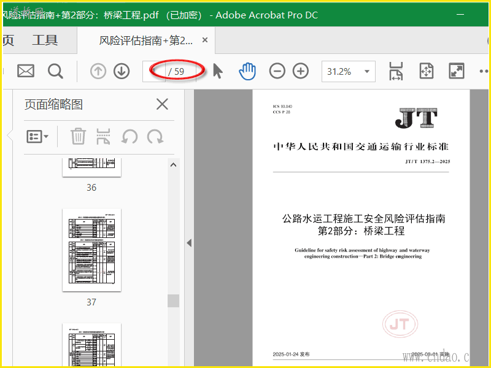Go to next page arrow
This screenshot has height=368, width=491.
coord(122,71)
